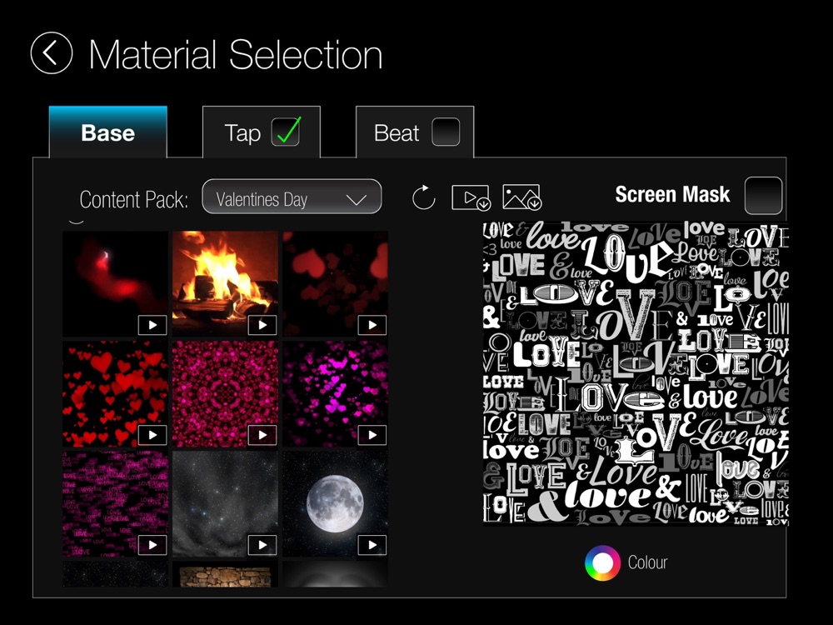Play the red smoke video thumbnail
The width and height of the screenshot is (833, 625).
[x=152, y=325]
